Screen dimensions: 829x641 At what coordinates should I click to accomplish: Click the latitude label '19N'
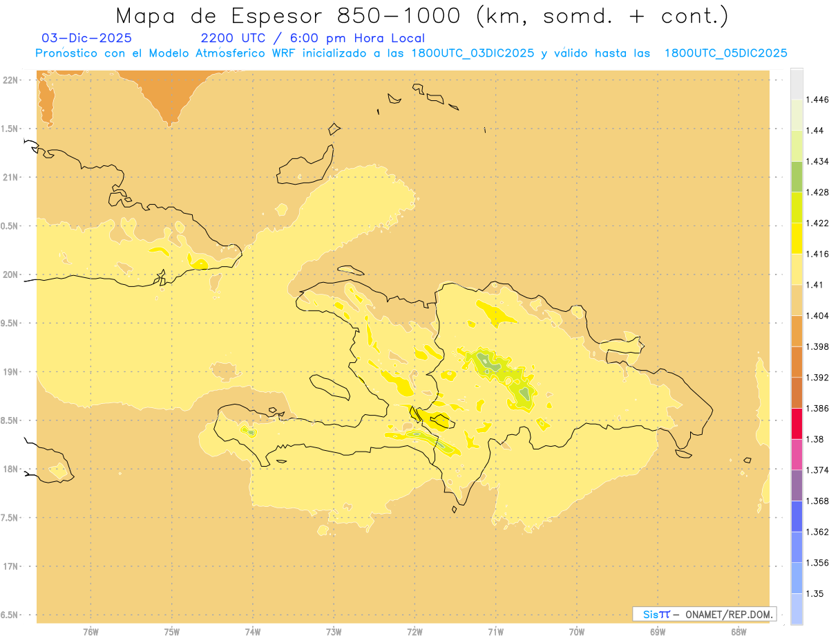click(x=10, y=371)
